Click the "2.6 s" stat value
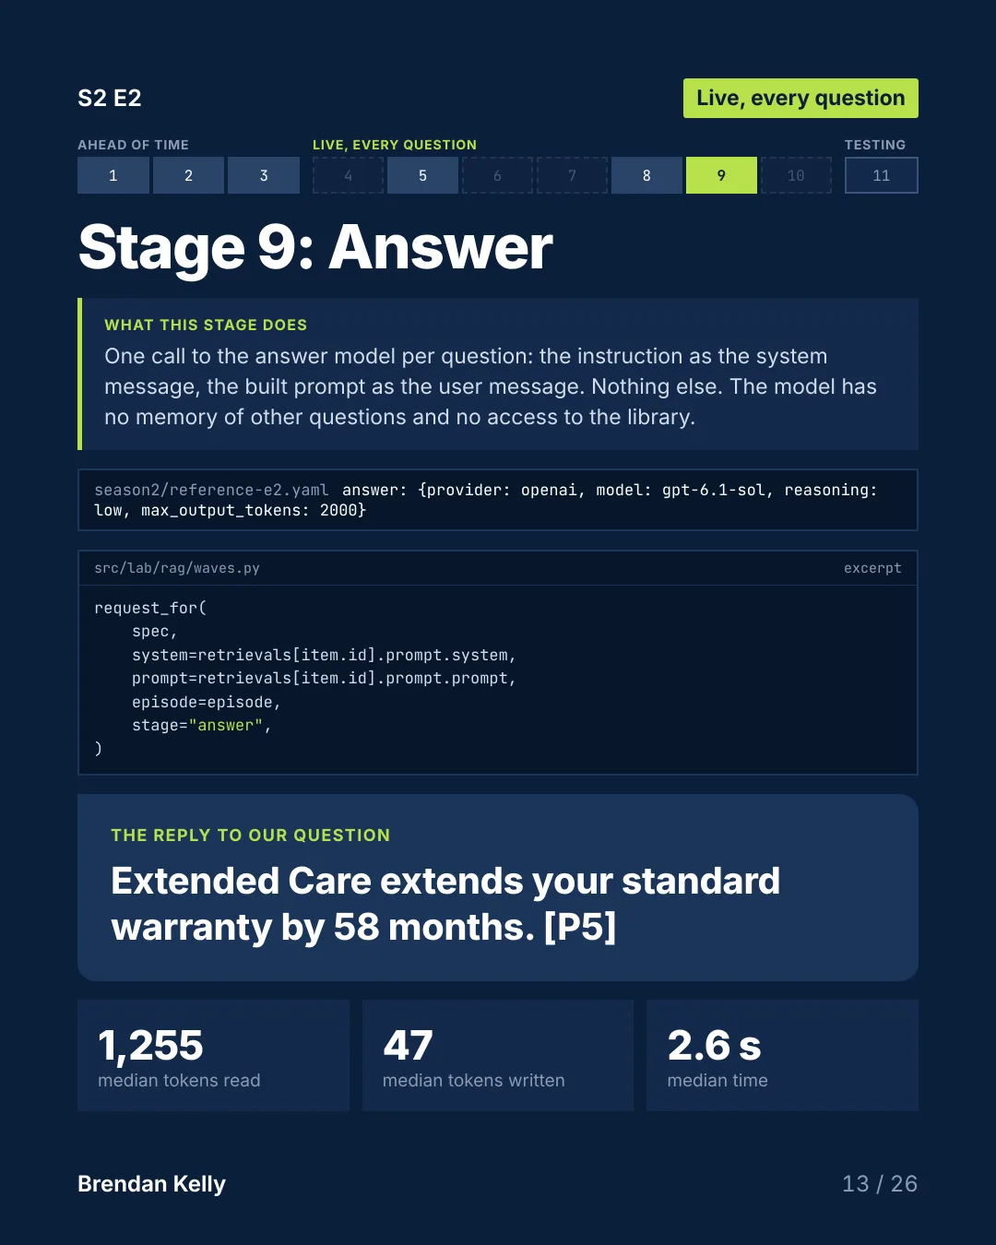This screenshot has width=996, height=1245. click(714, 1045)
